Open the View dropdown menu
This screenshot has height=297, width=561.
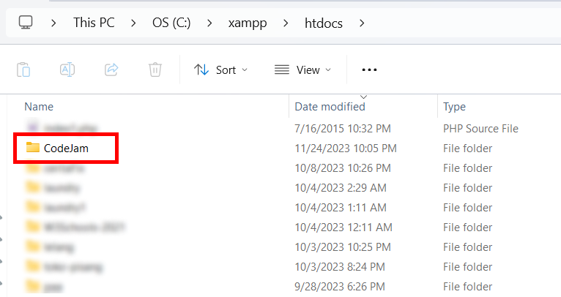tap(302, 69)
